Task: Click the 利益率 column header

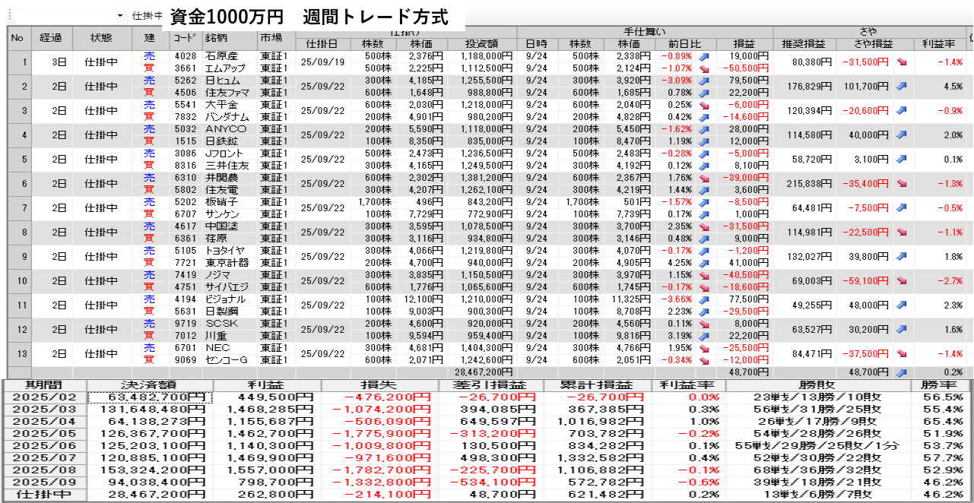Action: pyautogui.click(x=938, y=44)
